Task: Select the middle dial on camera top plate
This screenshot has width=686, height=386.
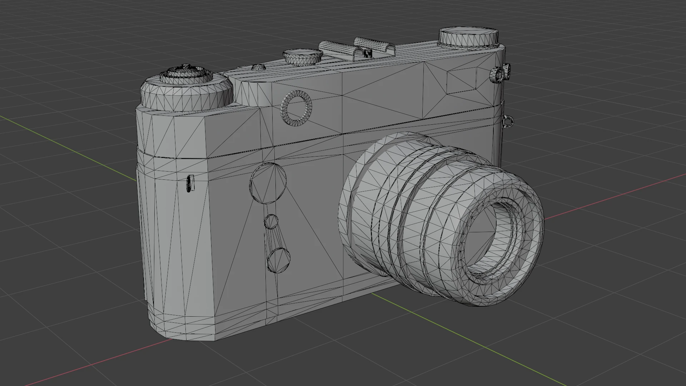Action: (x=303, y=57)
